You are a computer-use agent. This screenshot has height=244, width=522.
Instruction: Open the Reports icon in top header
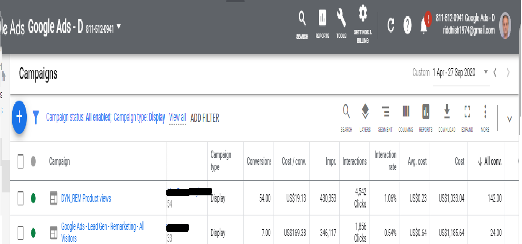[322, 19]
